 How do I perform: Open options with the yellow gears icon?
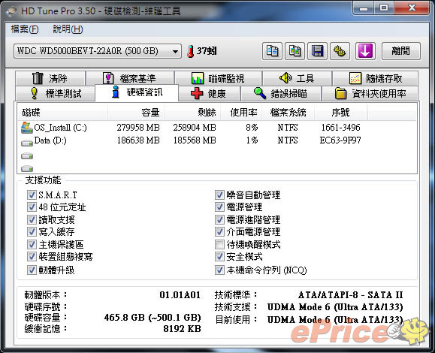[x=340, y=51]
